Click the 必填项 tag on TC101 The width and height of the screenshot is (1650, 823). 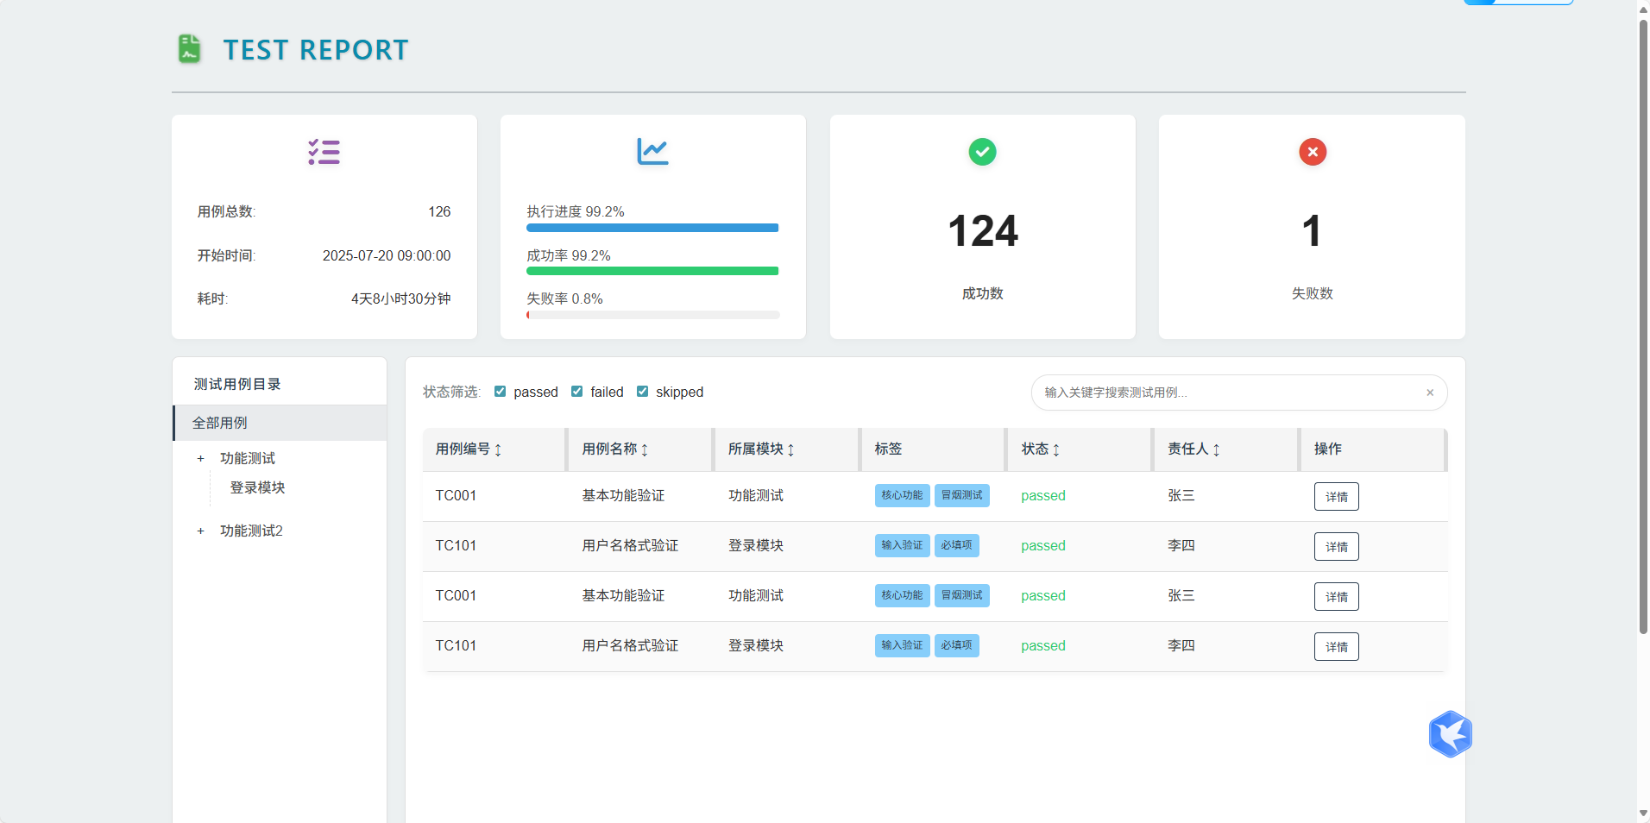[956, 545]
